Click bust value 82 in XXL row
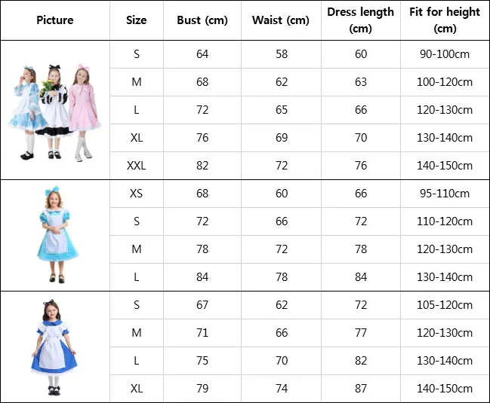Viewport: 490px width, 403px height. [202, 166]
